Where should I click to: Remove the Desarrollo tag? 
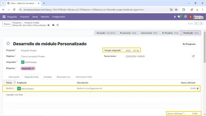tap(33, 68)
